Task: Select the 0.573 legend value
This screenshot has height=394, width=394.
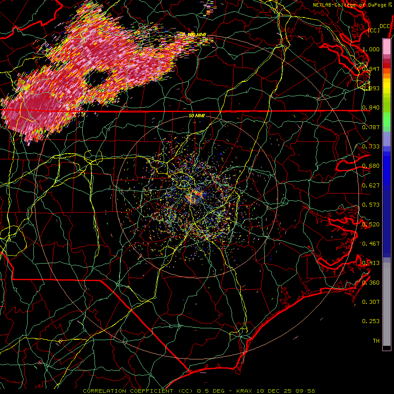Action: (x=371, y=204)
